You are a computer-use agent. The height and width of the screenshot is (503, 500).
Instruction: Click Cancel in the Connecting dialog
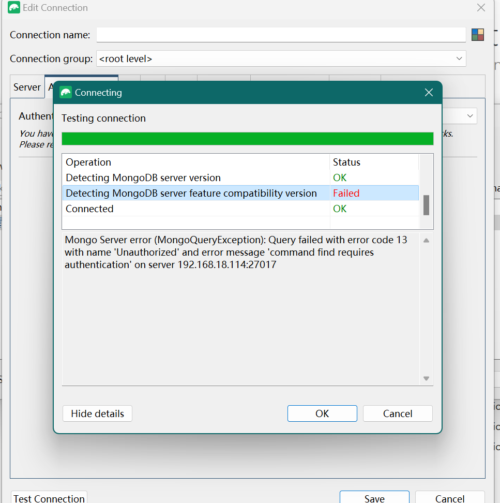(398, 413)
